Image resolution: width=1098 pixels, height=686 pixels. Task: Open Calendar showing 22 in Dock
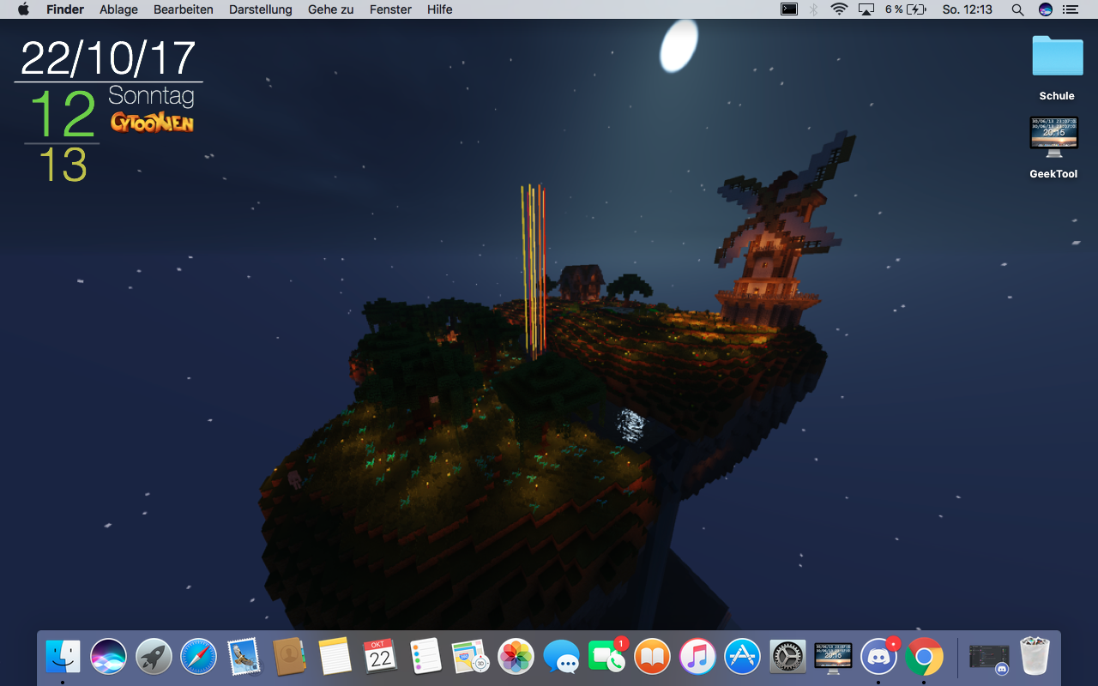tap(380, 658)
